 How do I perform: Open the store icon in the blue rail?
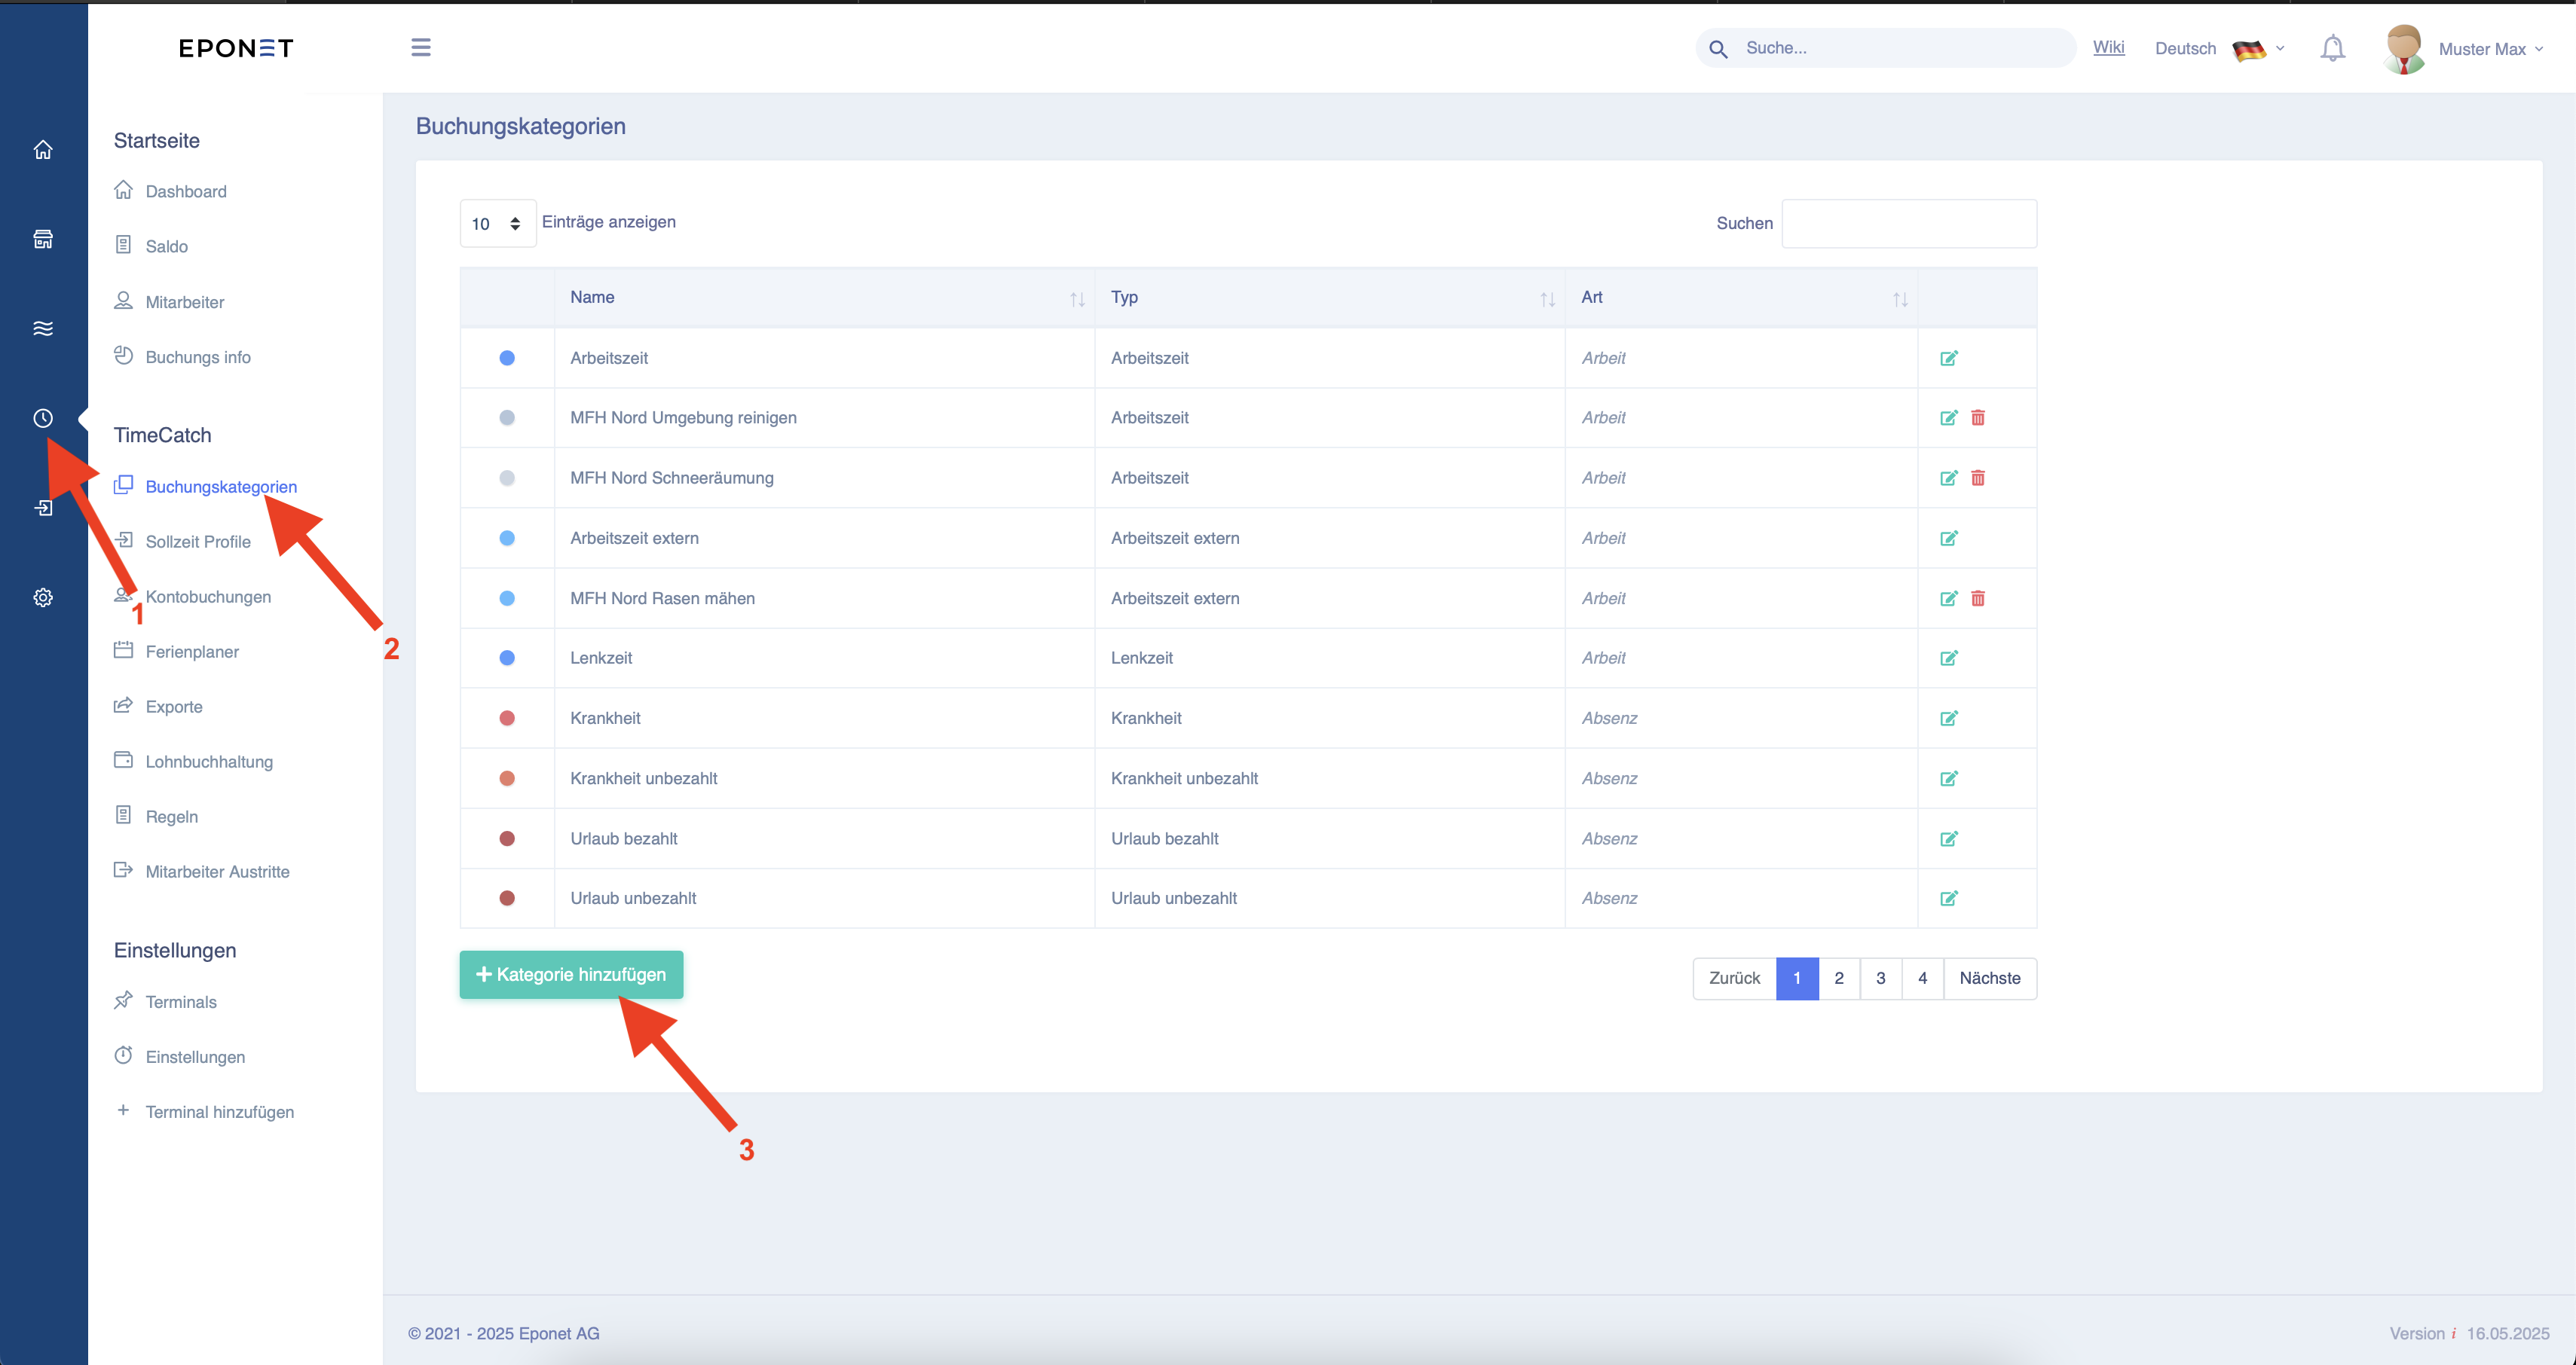point(43,239)
